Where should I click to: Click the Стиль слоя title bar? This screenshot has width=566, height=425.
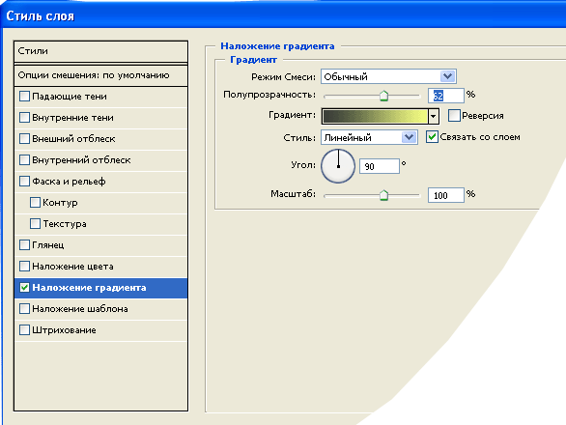pyautogui.click(x=283, y=15)
